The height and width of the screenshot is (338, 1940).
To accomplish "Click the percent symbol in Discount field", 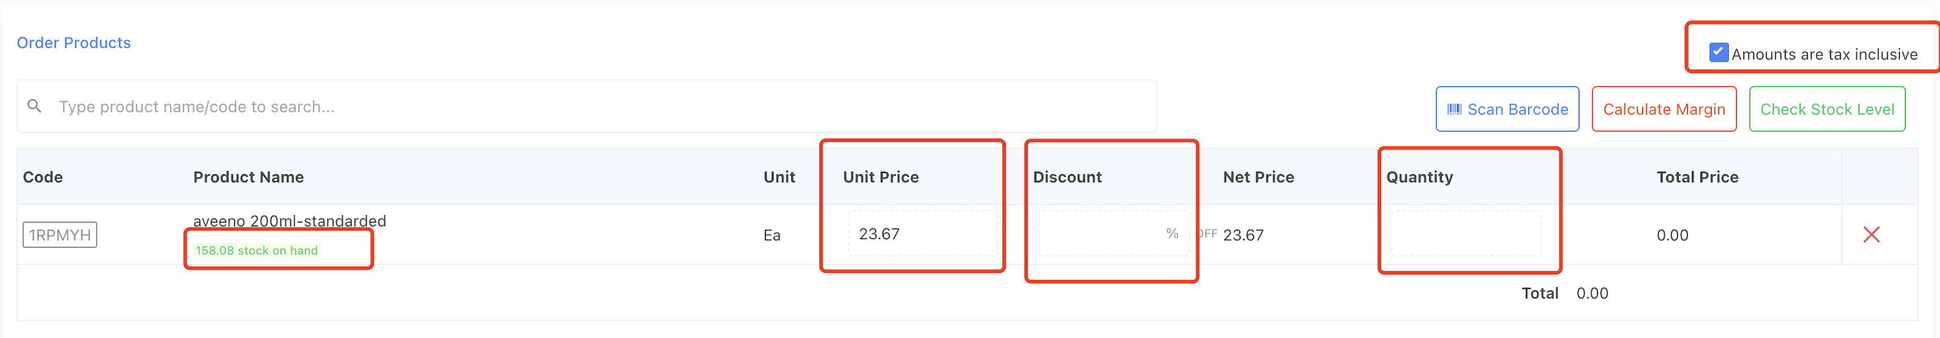I will [1172, 234].
